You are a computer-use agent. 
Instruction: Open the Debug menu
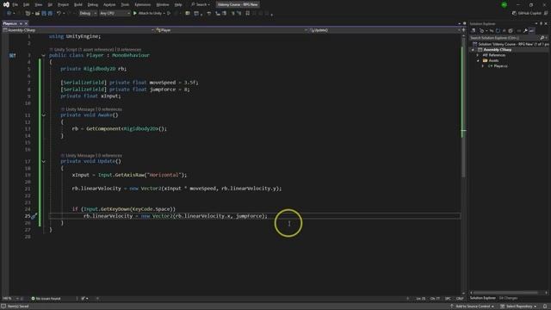93,4
